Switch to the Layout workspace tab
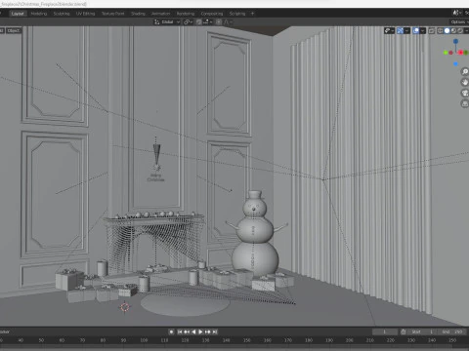This screenshot has height=351, width=469. [x=18, y=14]
